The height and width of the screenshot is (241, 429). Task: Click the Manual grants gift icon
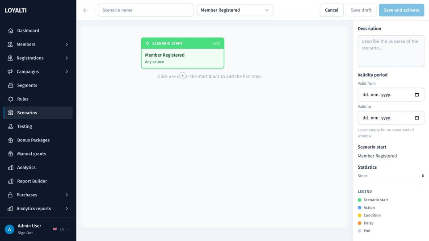point(11,154)
